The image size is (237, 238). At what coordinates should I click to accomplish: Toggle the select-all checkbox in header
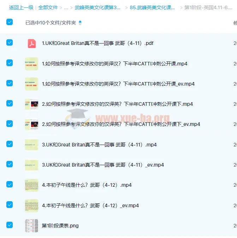(10, 22)
